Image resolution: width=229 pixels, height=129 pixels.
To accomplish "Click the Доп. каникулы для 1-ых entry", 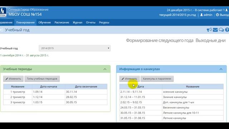I will click(x=179, y=102).
